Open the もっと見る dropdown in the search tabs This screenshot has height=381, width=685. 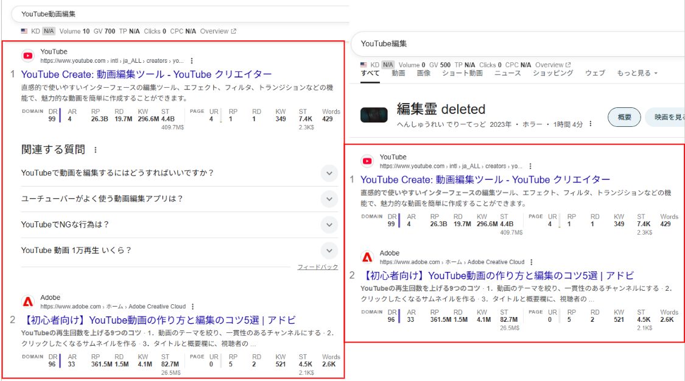pyautogui.click(x=638, y=73)
